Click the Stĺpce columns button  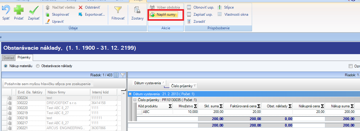pos(226,7)
